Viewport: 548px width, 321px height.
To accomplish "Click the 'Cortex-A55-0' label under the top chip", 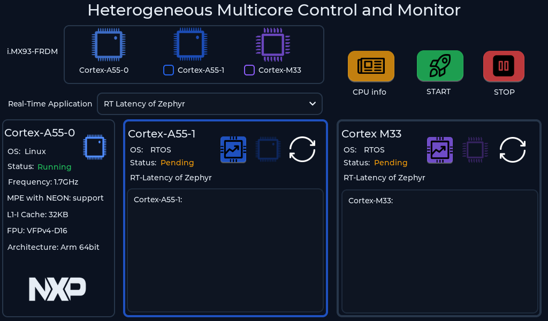I will (x=104, y=70).
